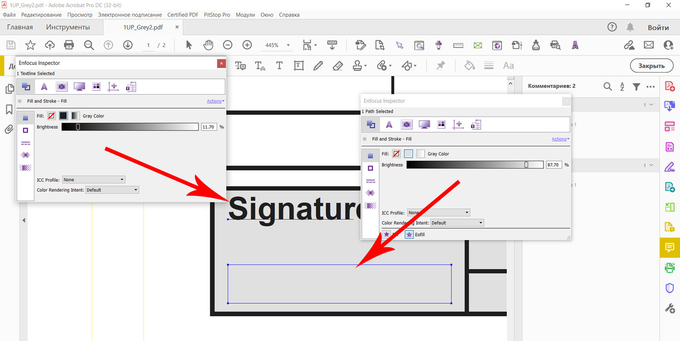The width and height of the screenshot is (680, 341).
Task: Open the PitStop ruler measure tool
Action: pos(458,45)
